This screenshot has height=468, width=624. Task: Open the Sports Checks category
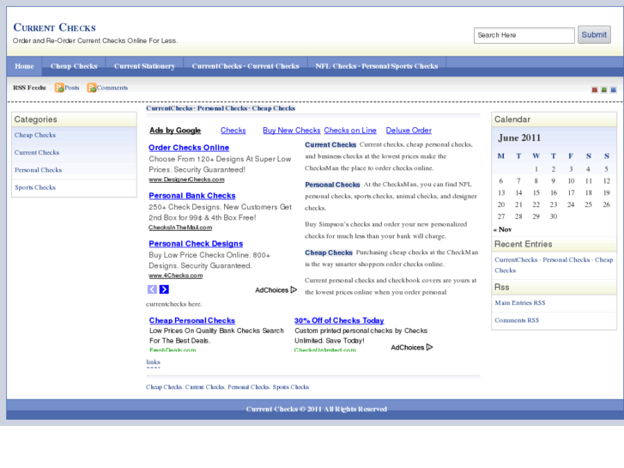pos(35,187)
